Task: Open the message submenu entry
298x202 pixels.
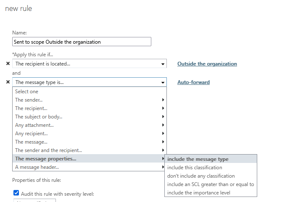Action: click(89, 142)
